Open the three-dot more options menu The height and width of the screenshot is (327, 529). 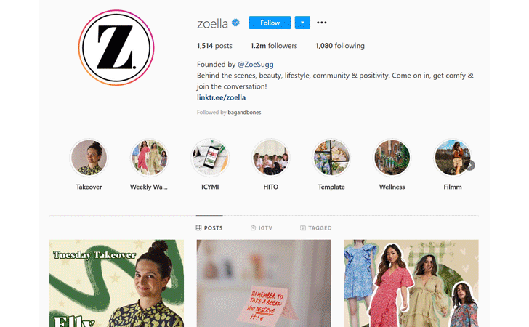[x=321, y=23]
